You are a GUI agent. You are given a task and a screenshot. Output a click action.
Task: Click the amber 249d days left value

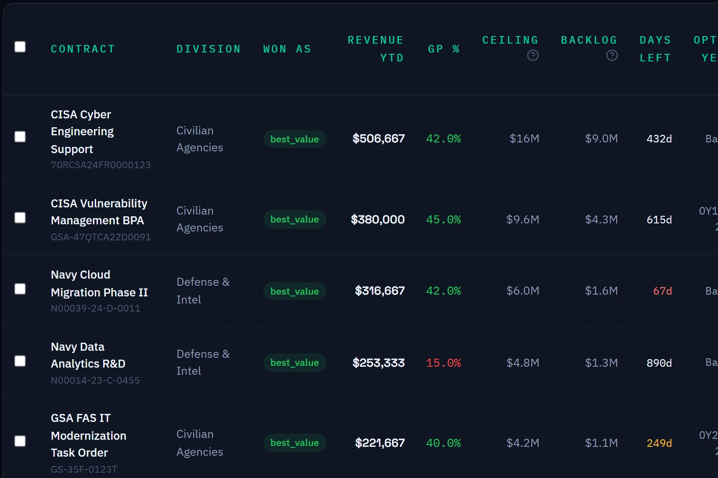(x=659, y=443)
